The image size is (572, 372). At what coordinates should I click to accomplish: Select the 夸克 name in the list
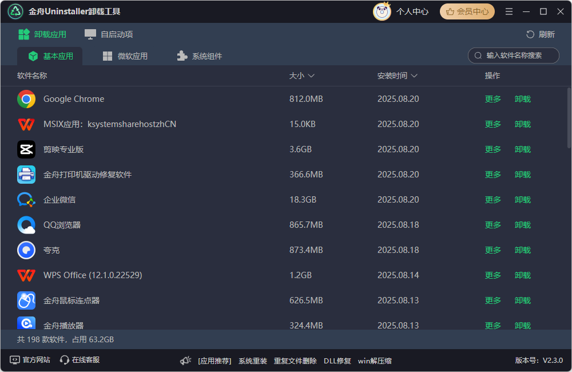pos(51,250)
